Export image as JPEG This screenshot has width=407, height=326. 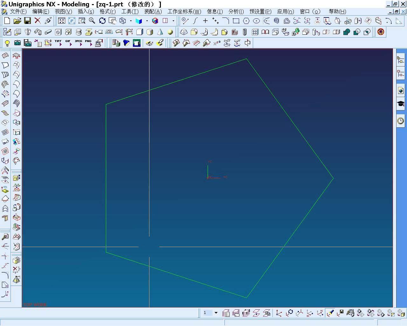pos(79,43)
